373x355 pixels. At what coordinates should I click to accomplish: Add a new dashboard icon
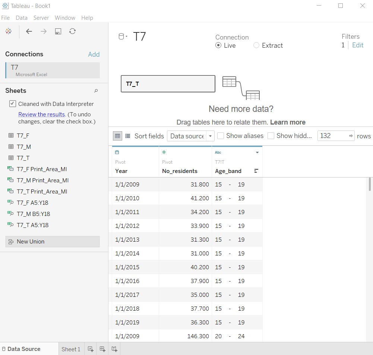102,349
